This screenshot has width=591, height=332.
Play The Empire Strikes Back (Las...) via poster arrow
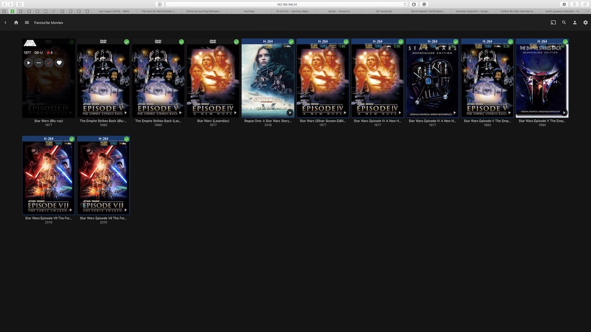(180, 113)
